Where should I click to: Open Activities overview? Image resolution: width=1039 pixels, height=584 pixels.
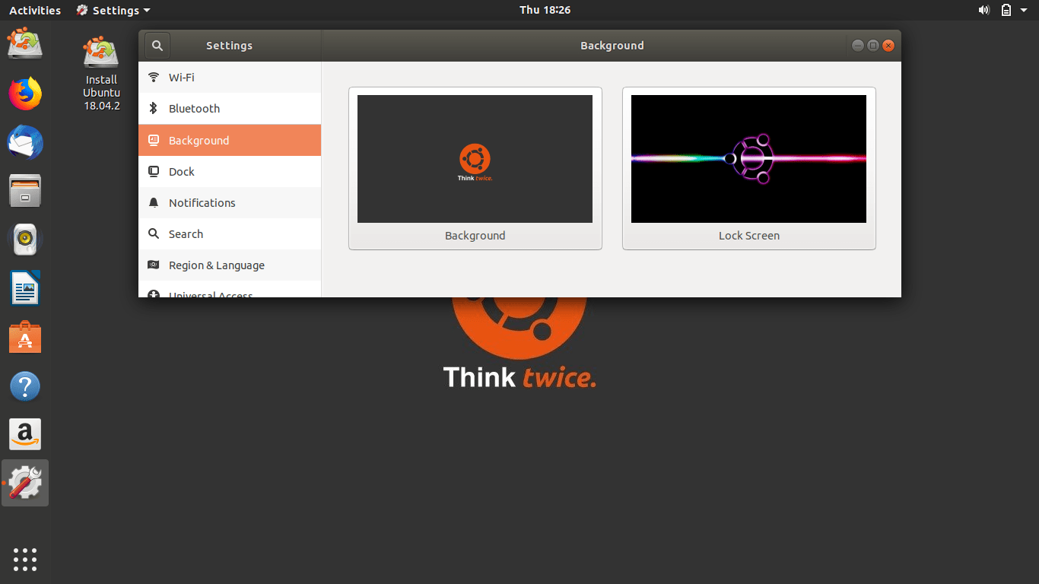click(35, 10)
